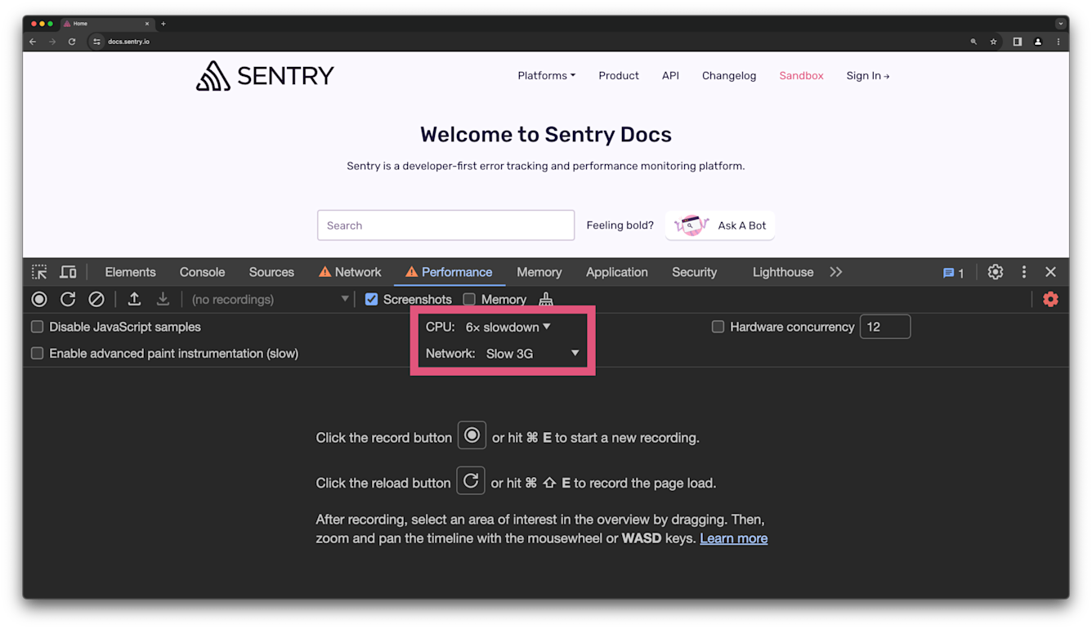
Task: Click the Hardware concurrency number field
Action: coord(884,327)
